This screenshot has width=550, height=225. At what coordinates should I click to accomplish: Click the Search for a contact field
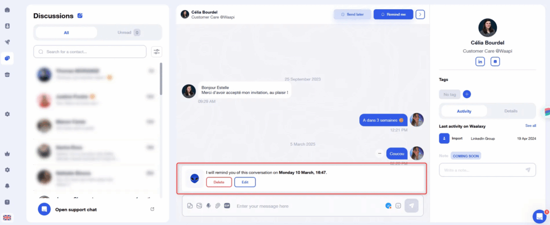pos(90,51)
